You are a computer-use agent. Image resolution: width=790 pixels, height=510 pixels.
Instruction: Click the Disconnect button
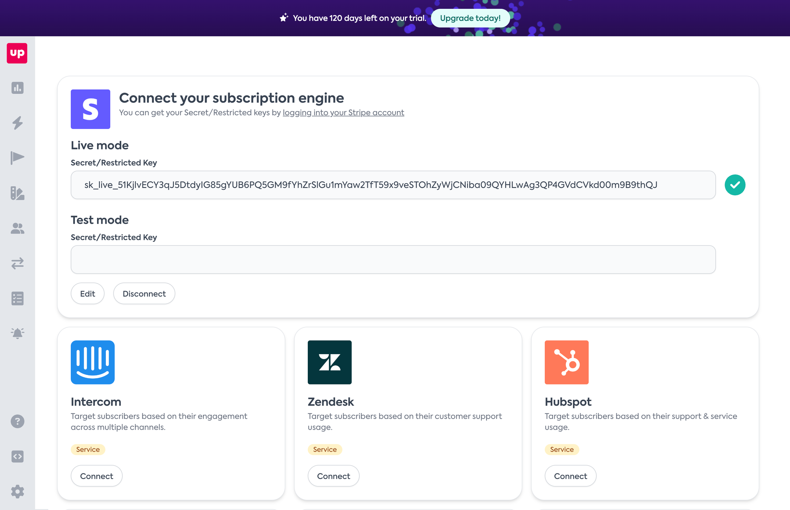point(144,294)
